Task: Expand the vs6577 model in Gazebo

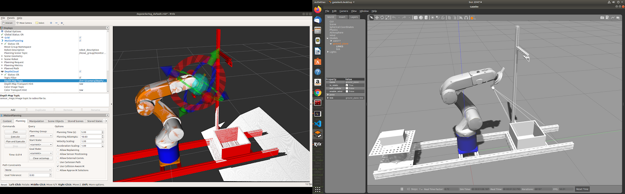Action: click(x=331, y=41)
